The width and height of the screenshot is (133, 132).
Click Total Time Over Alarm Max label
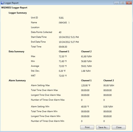click(x=44, y=90)
